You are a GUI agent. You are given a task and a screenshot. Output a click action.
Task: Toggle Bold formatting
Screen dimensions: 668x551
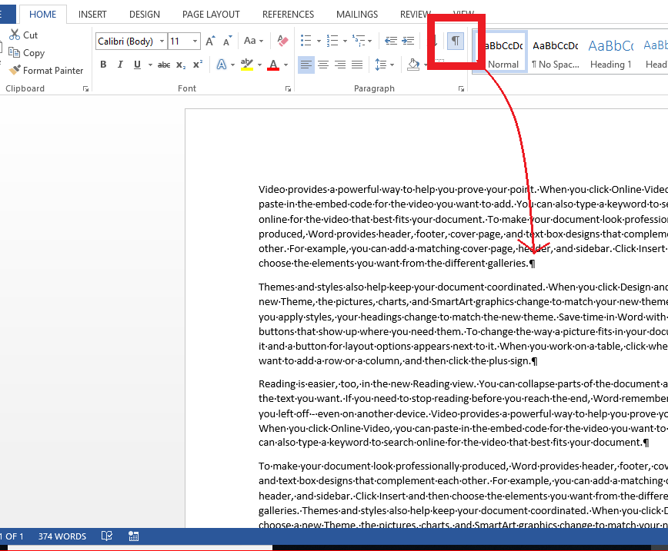coord(103,65)
